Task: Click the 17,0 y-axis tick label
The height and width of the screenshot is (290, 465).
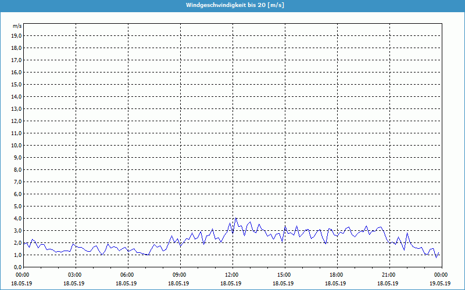Action: pyautogui.click(x=17, y=60)
